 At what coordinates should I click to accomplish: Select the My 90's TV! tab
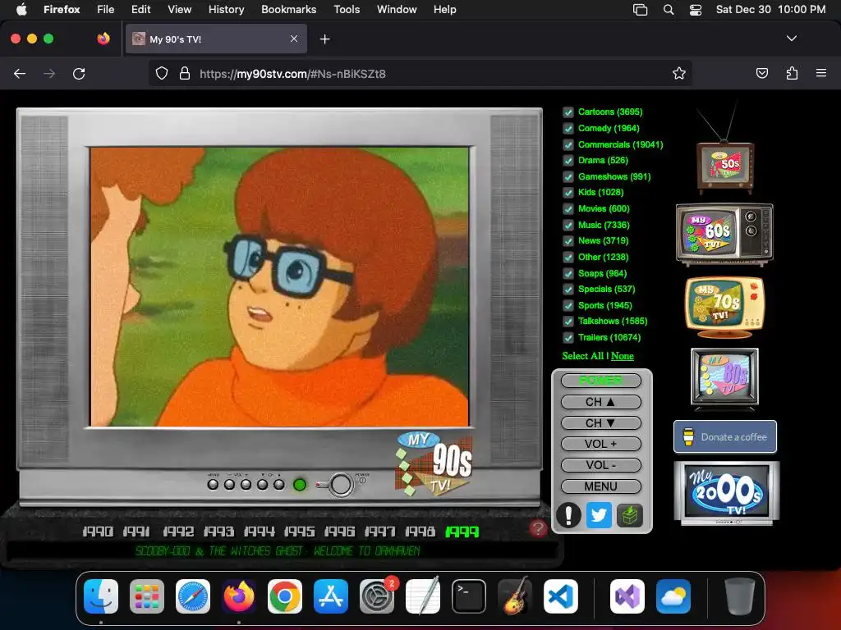click(216, 39)
